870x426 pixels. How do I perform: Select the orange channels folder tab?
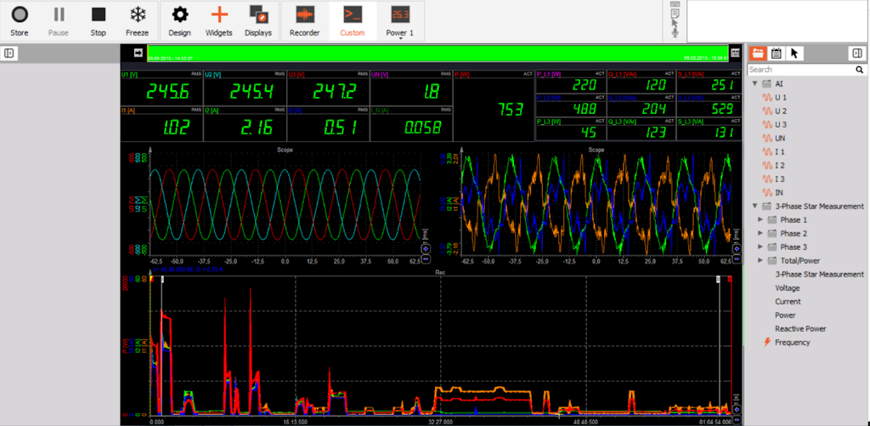tap(757, 54)
